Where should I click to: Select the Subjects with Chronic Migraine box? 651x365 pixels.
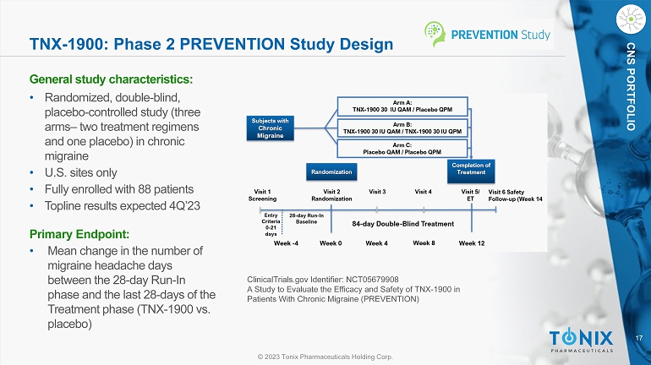click(272, 128)
